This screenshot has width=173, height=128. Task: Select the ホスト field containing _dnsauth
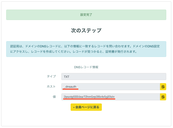click(111, 87)
